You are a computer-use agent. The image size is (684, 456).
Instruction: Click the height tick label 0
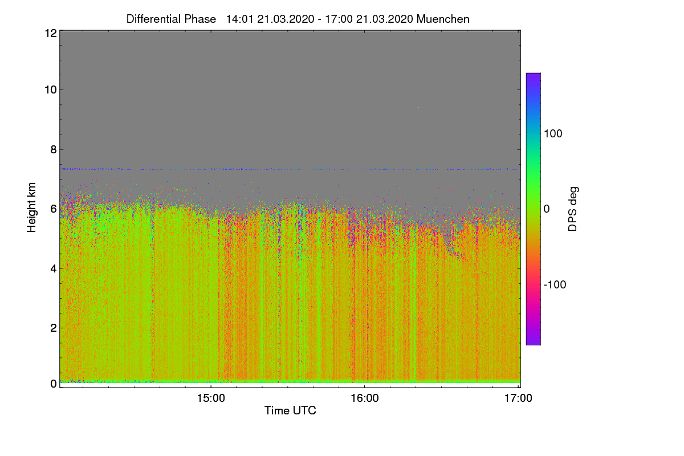pyautogui.click(x=53, y=384)
